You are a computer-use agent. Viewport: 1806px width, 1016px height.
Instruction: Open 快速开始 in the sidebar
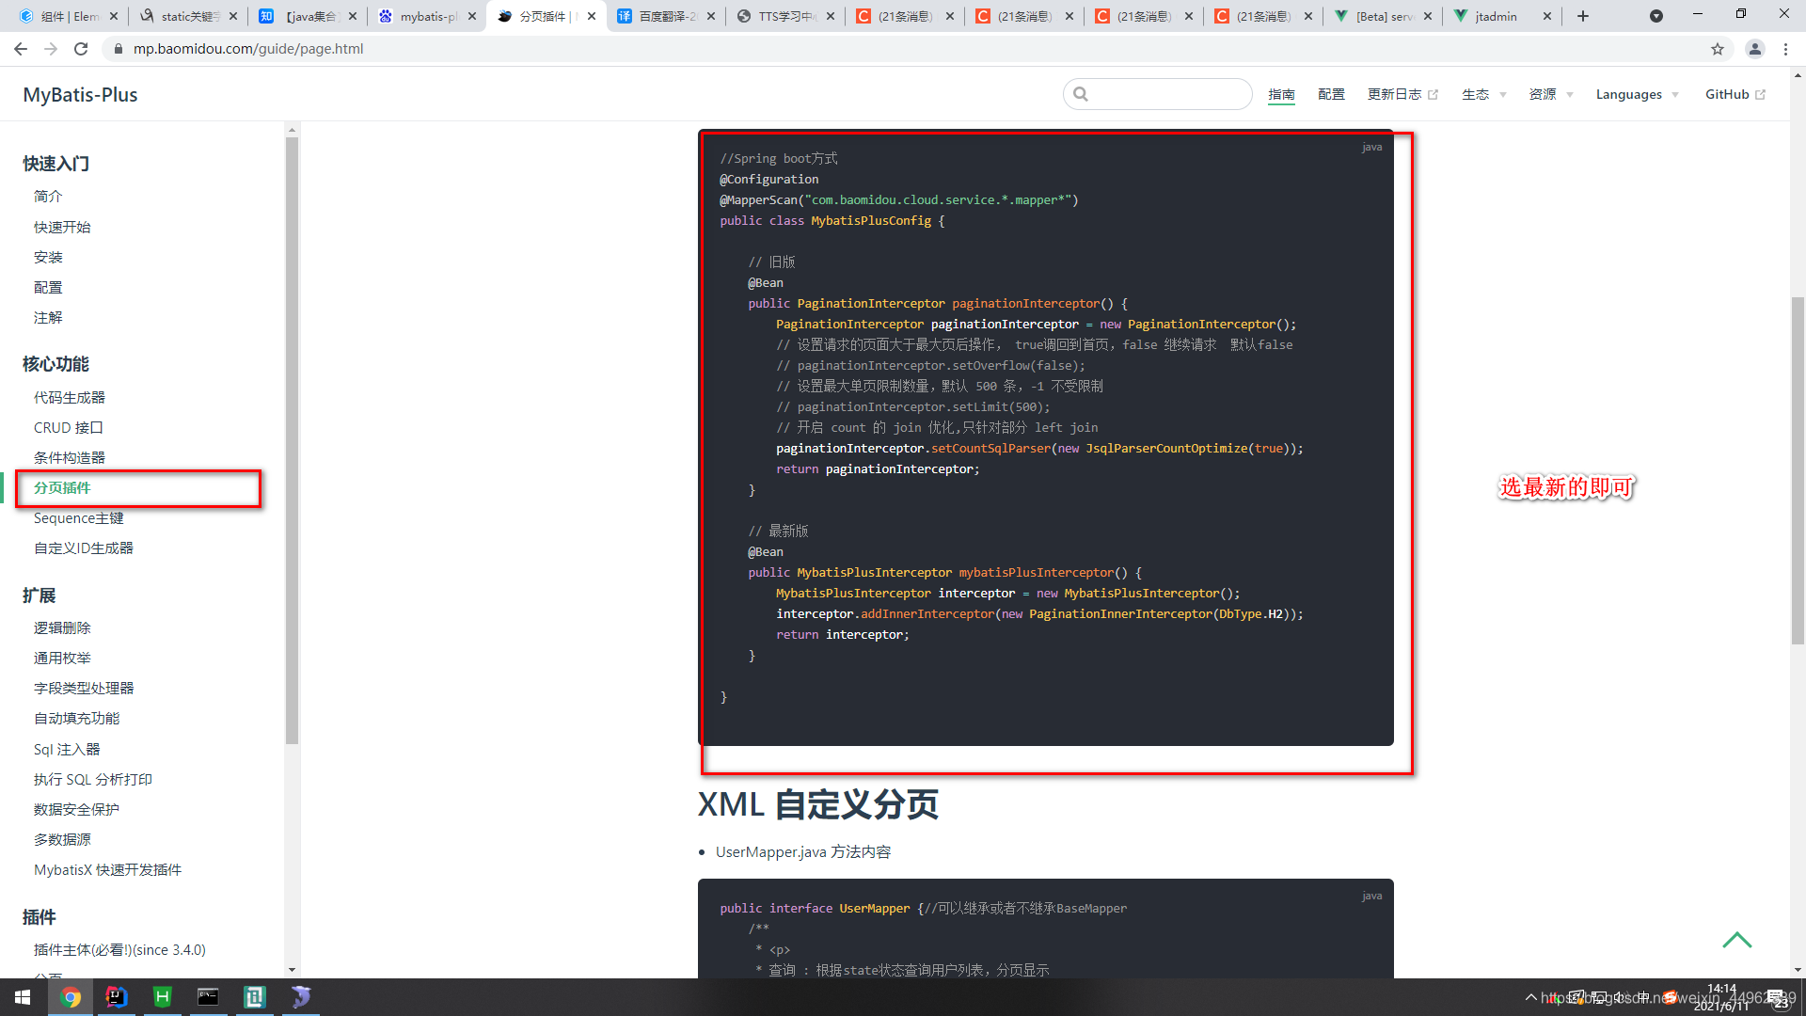pyautogui.click(x=62, y=228)
